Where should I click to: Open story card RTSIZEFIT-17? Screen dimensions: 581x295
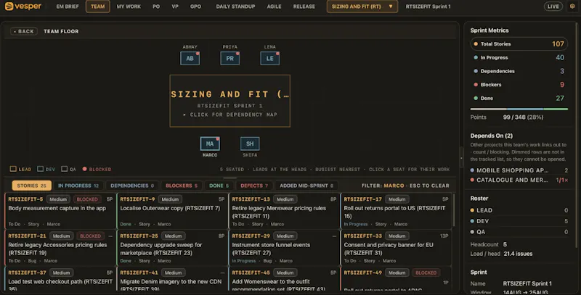click(396, 211)
